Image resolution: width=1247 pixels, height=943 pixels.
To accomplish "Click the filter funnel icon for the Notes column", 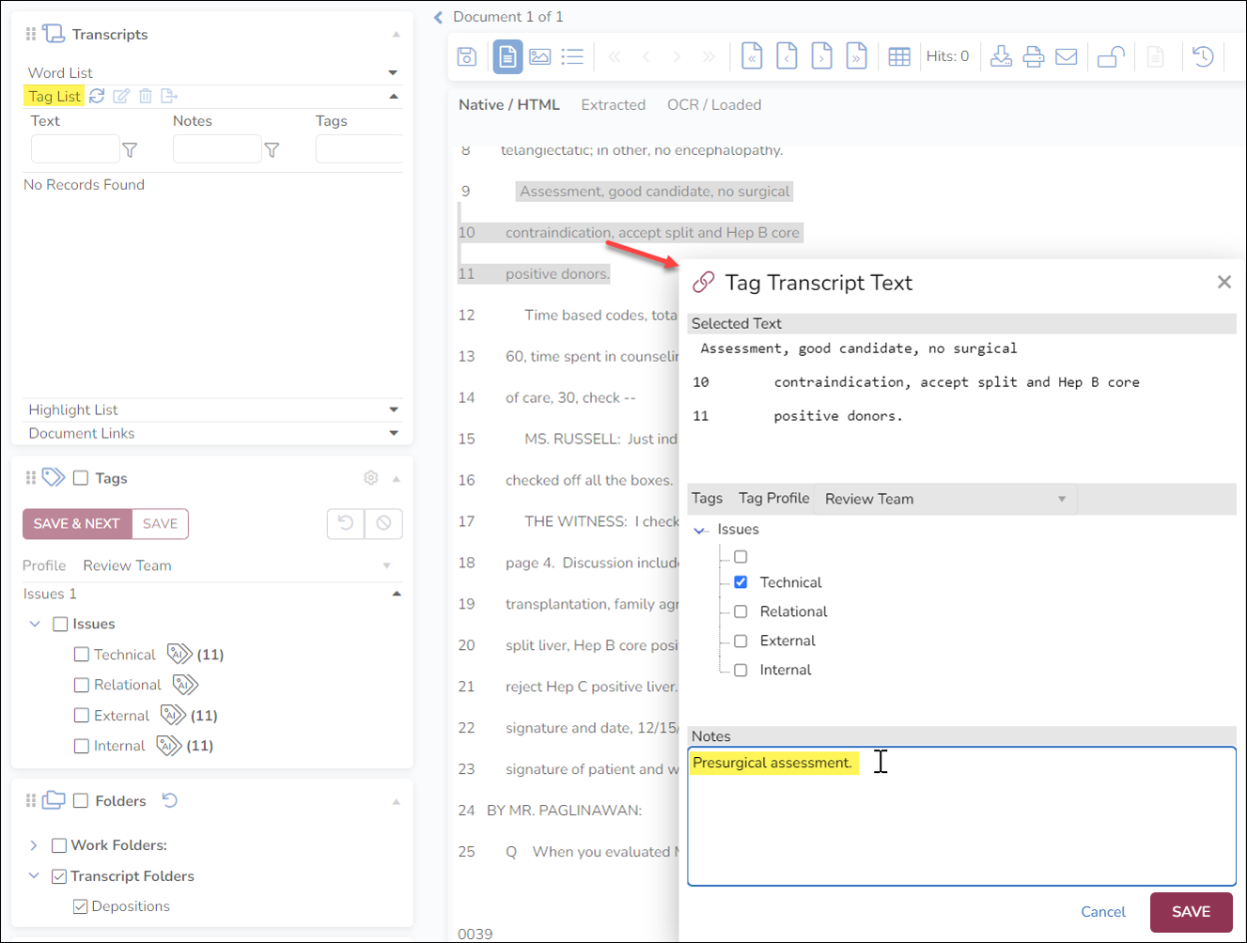I will coord(273,150).
